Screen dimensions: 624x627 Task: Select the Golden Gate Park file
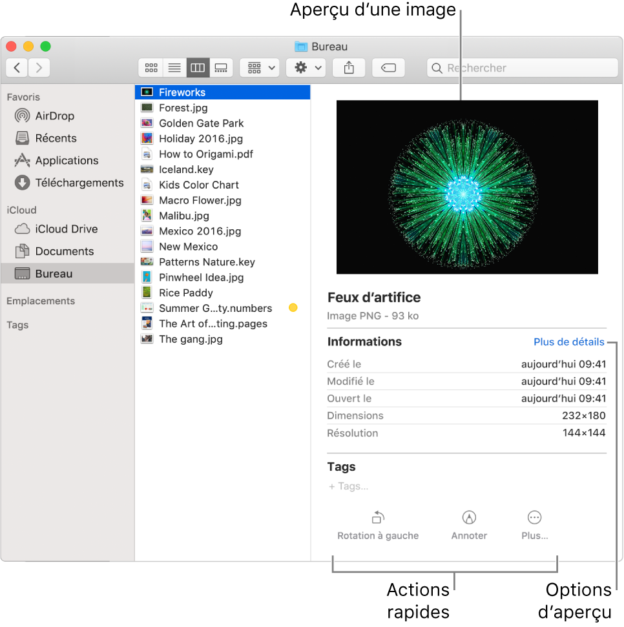click(222, 123)
